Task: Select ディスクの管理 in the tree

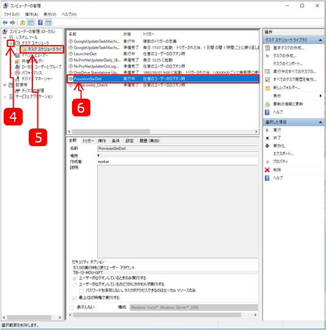Action: pyautogui.click(x=33, y=91)
